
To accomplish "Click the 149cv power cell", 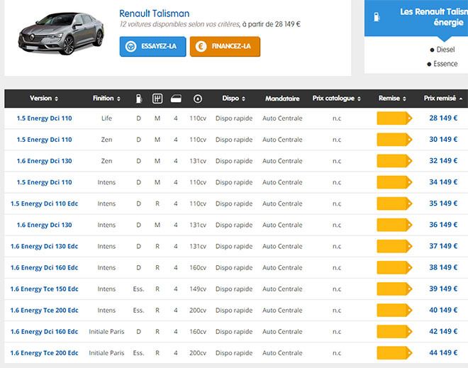I will 198,289.
